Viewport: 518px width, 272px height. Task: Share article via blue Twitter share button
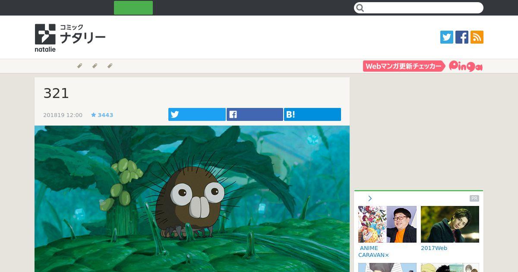197,114
